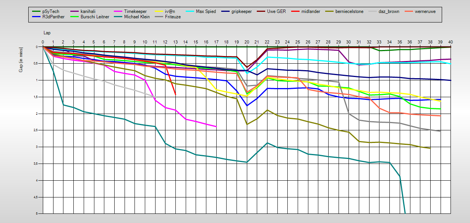This screenshot has width=470, height=223.
Task: Select the Timekeeper driver name in legend
Action: (x=136, y=11)
